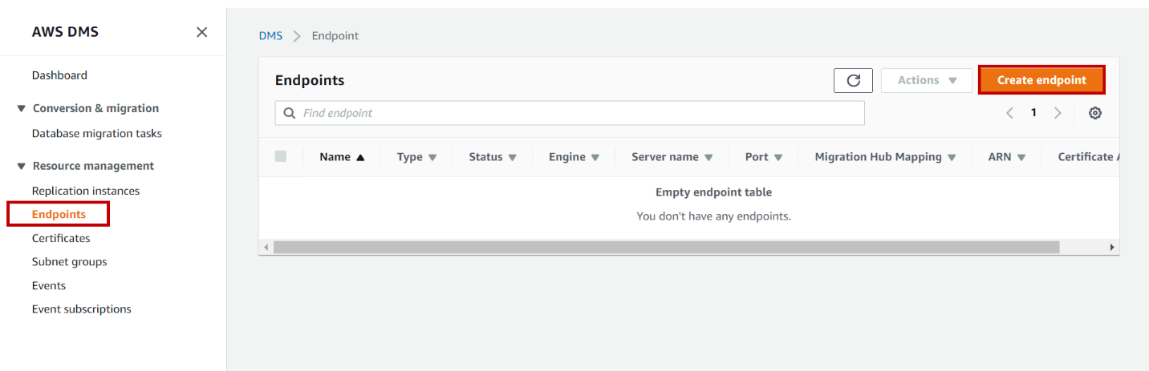The height and width of the screenshot is (371, 1149).
Task: Sort by Status column arrow
Action: [512, 157]
